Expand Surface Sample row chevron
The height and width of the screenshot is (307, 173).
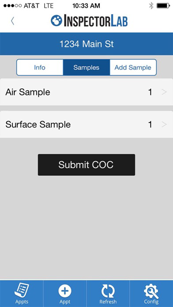(164, 124)
